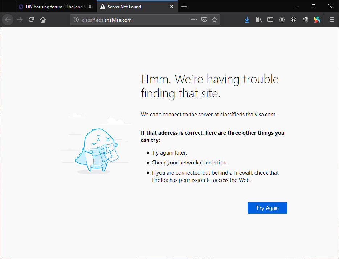The image size is (339, 259).
Task: Click the Try Again button
Action: click(x=267, y=208)
